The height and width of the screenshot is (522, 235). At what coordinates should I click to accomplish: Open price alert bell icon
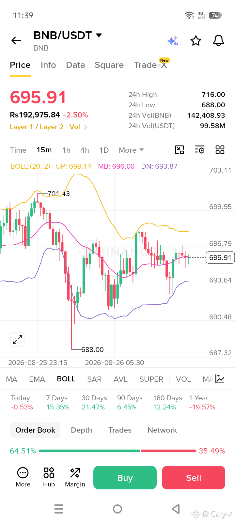pos(219,41)
